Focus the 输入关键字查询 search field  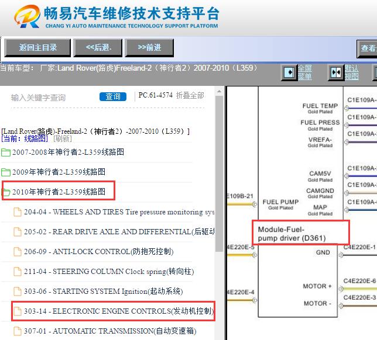coord(53,98)
